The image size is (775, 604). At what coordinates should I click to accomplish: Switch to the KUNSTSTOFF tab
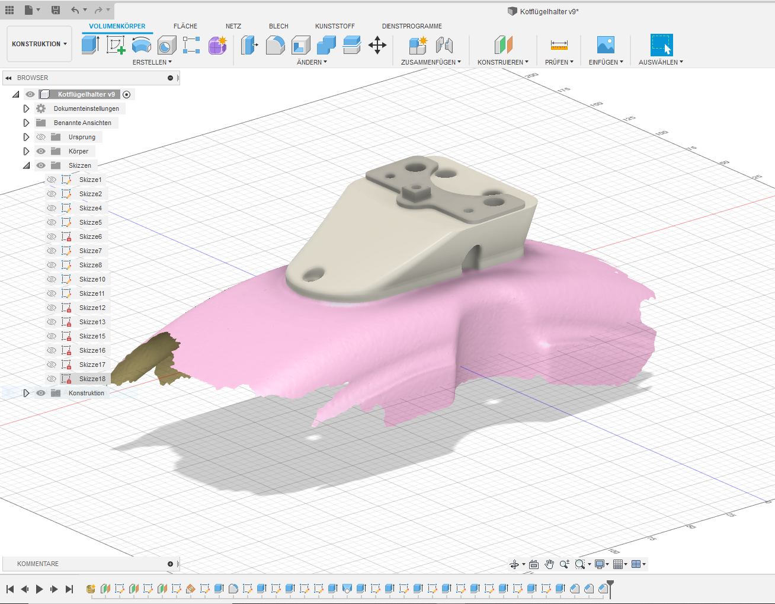click(x=335, y=26)
